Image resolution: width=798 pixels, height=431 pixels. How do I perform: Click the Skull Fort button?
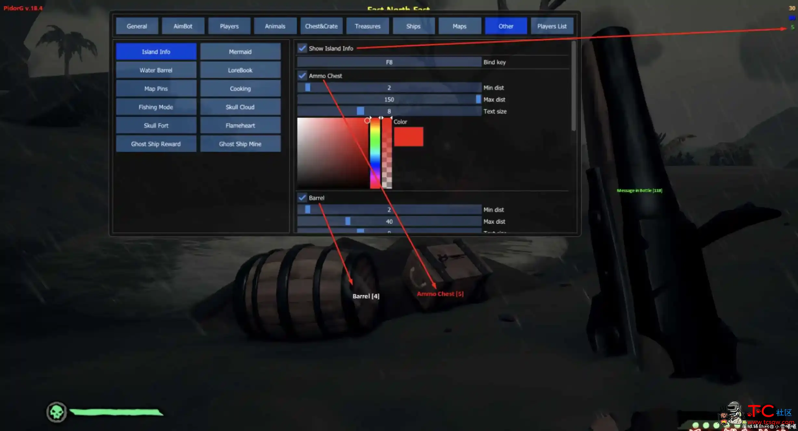pos(155,125)
